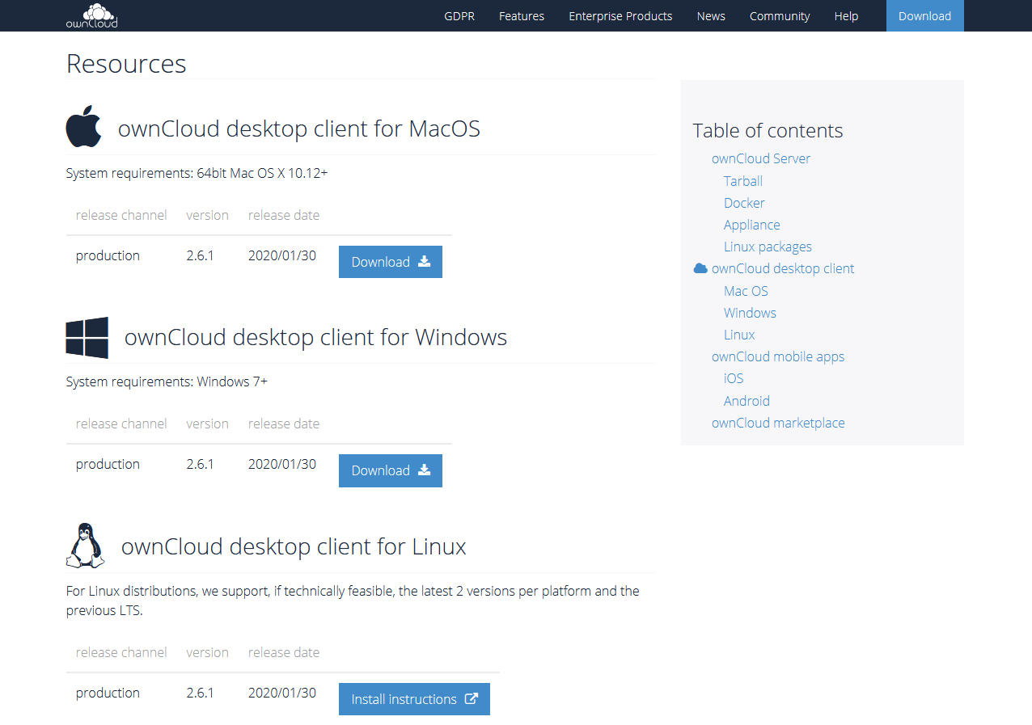
Task: Open the GDPR menu item
Action: [459, 16]
